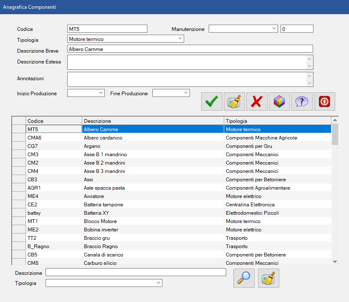Click the colored cube icon button
The height and width of the screenshot is (302, 349).
279,102
